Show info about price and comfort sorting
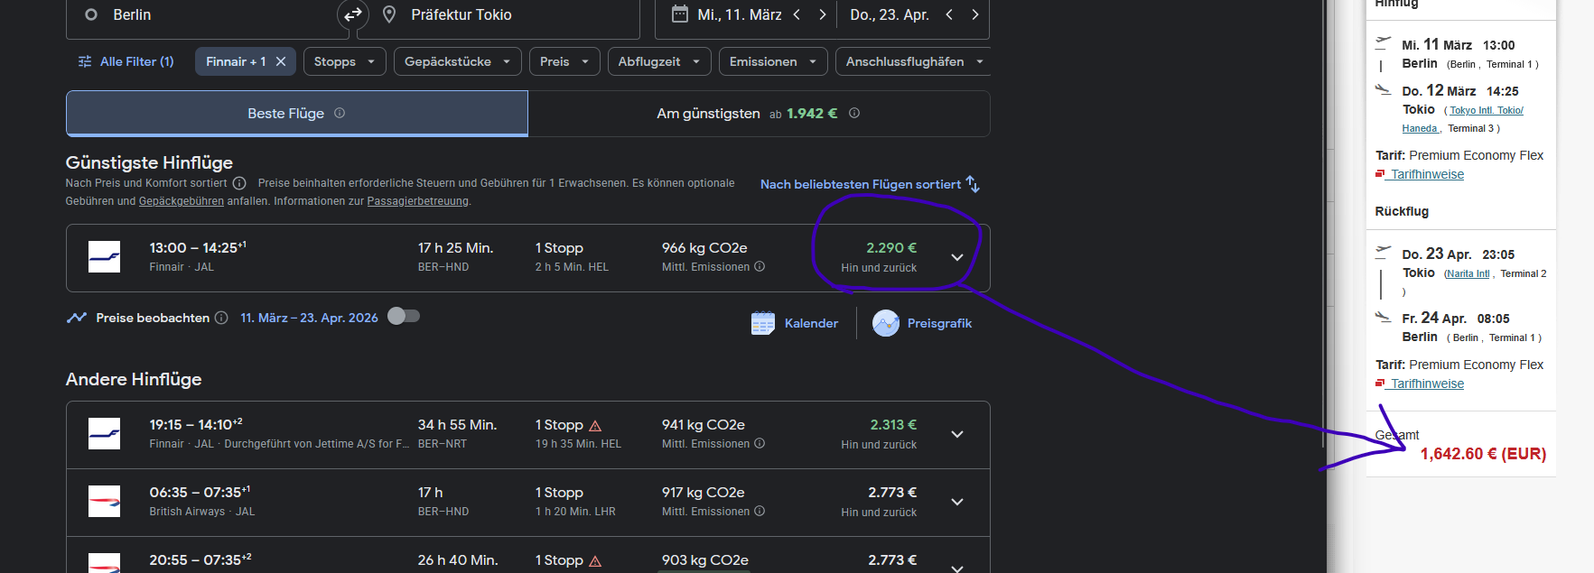 point(239,183)
